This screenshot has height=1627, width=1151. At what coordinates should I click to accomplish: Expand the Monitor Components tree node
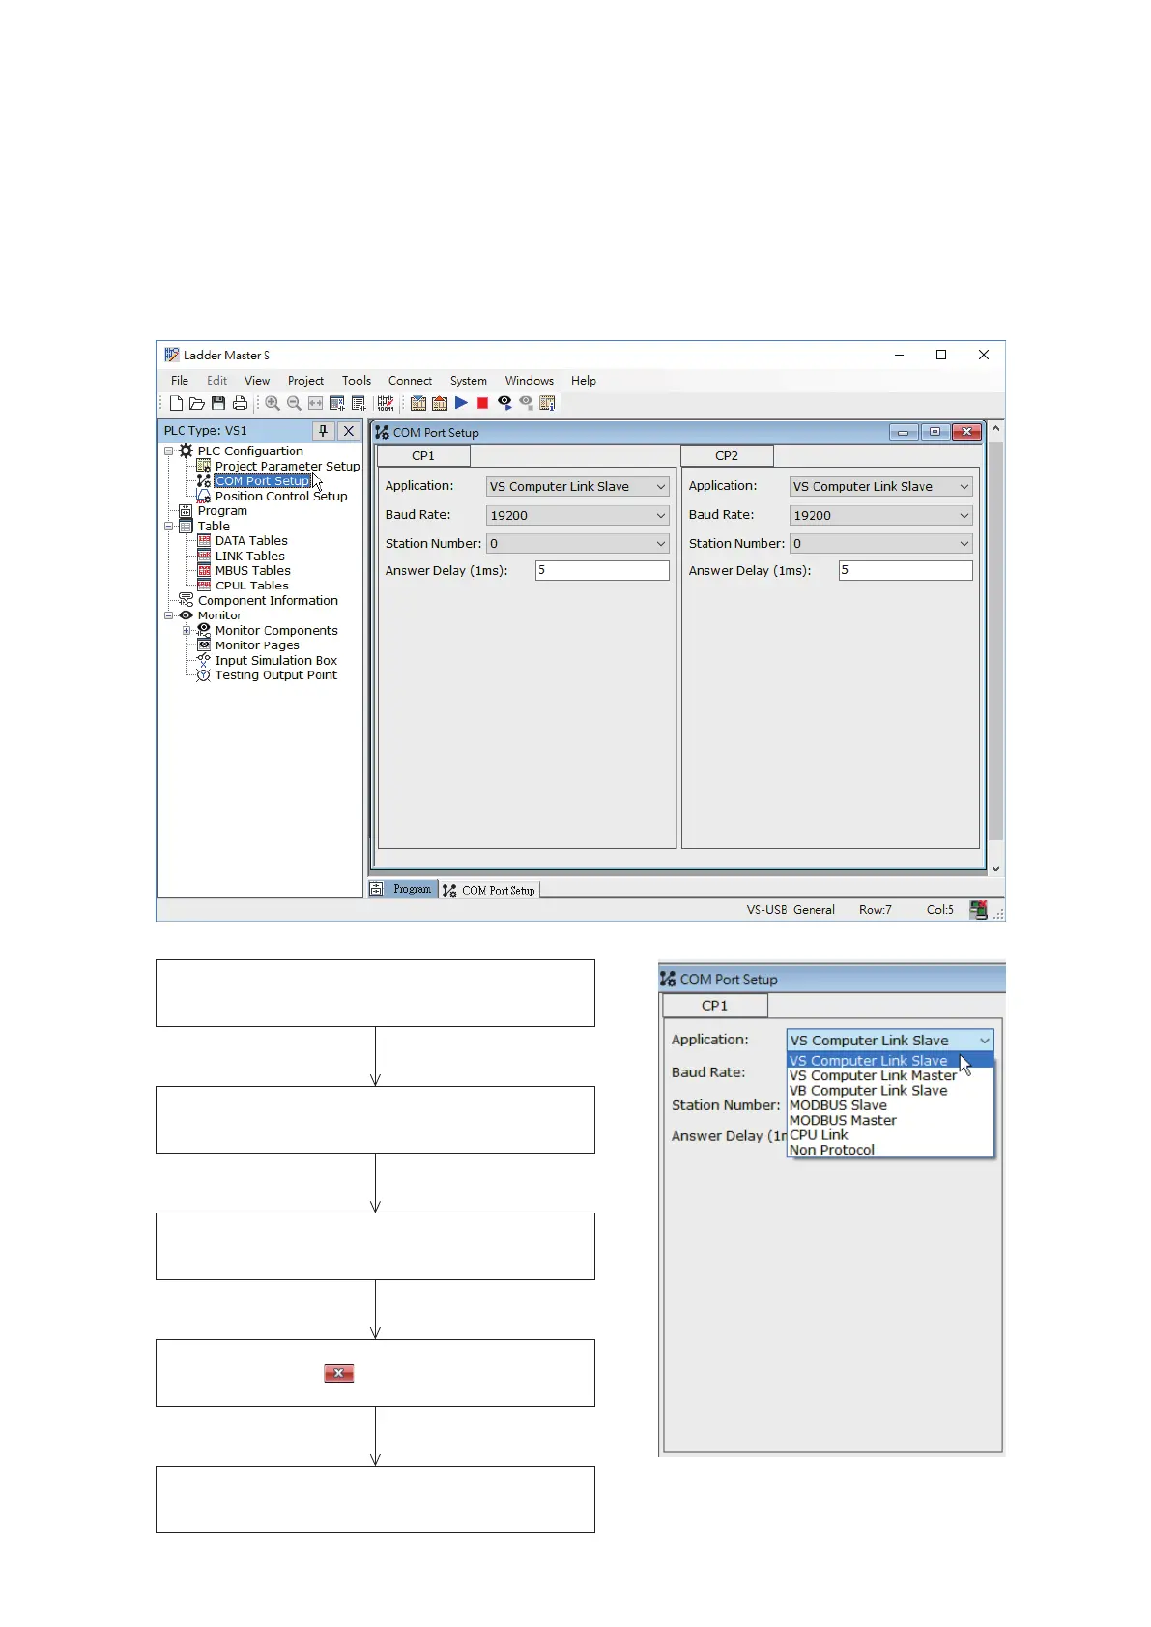(x=187, y=631)
